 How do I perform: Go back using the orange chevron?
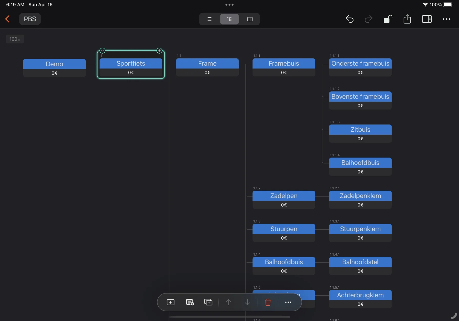point(7,19)
